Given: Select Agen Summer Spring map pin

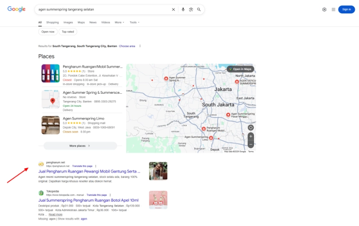Looking at the screenshot, I should tap(166, 78).
